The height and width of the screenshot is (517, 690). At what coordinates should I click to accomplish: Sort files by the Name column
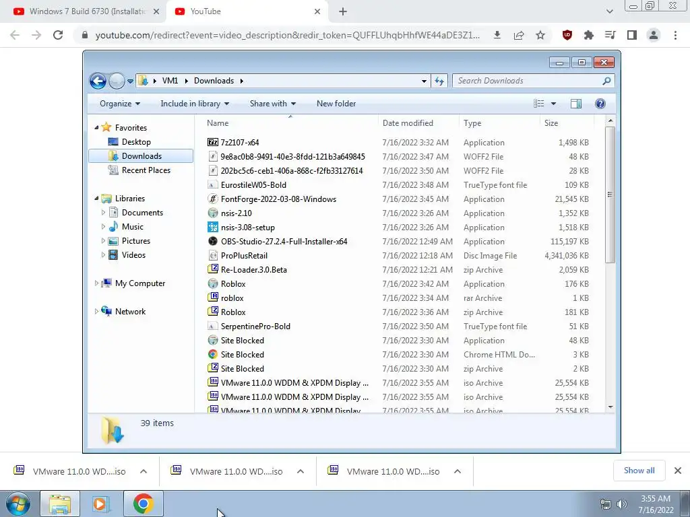point(218,123)
